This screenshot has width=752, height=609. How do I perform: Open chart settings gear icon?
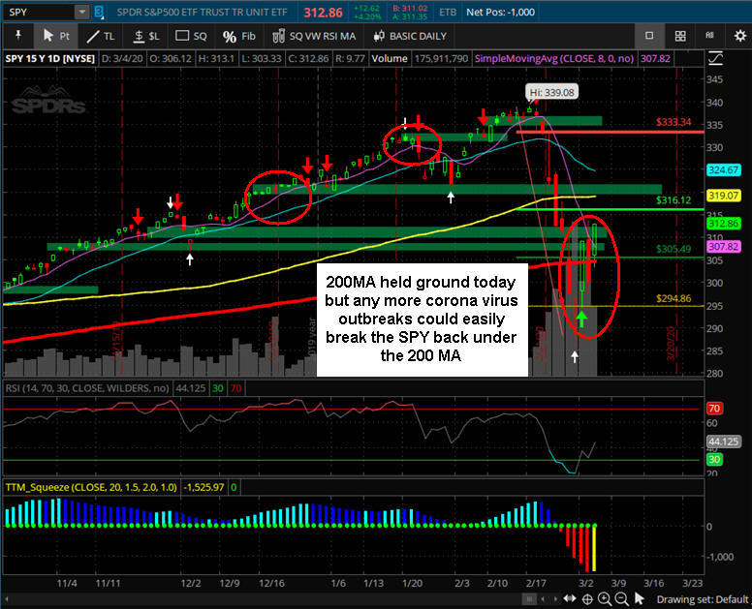pos(740,36)
